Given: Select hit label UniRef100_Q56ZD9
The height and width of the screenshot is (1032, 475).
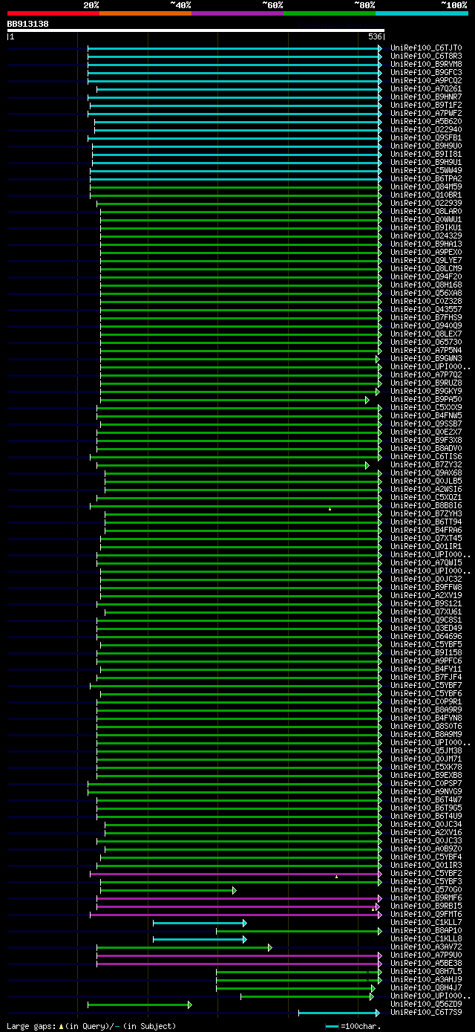Looking at the screenshot, I should click(x=426, y=1005).
